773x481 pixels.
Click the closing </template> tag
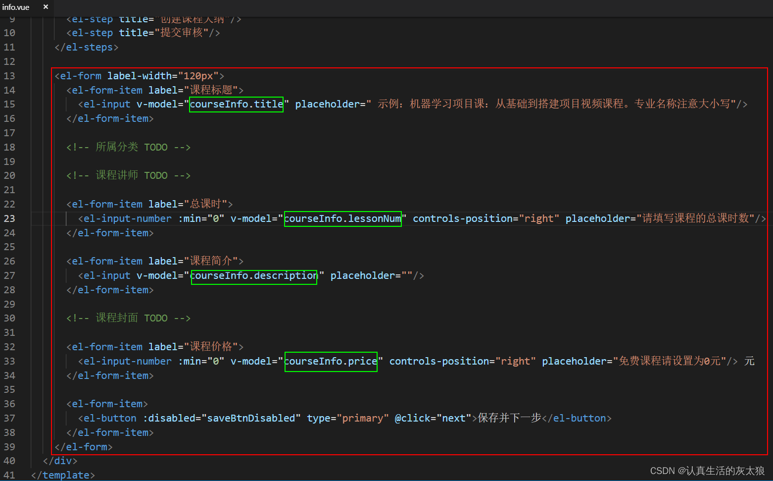coord(63,475)
